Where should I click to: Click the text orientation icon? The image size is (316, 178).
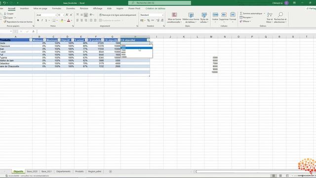(91, 15)
